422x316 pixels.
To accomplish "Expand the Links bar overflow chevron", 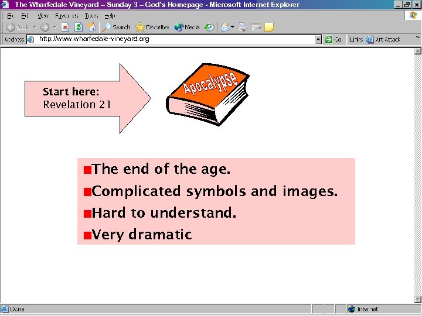I will pos(418,37).
